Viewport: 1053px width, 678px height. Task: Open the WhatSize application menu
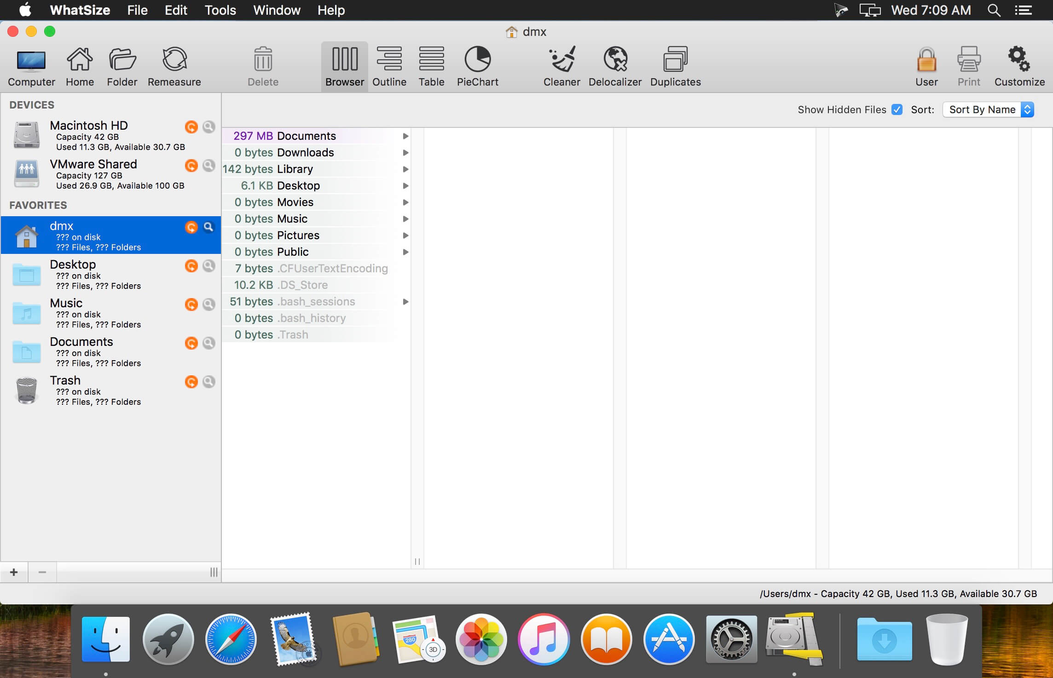pos(80,10)
